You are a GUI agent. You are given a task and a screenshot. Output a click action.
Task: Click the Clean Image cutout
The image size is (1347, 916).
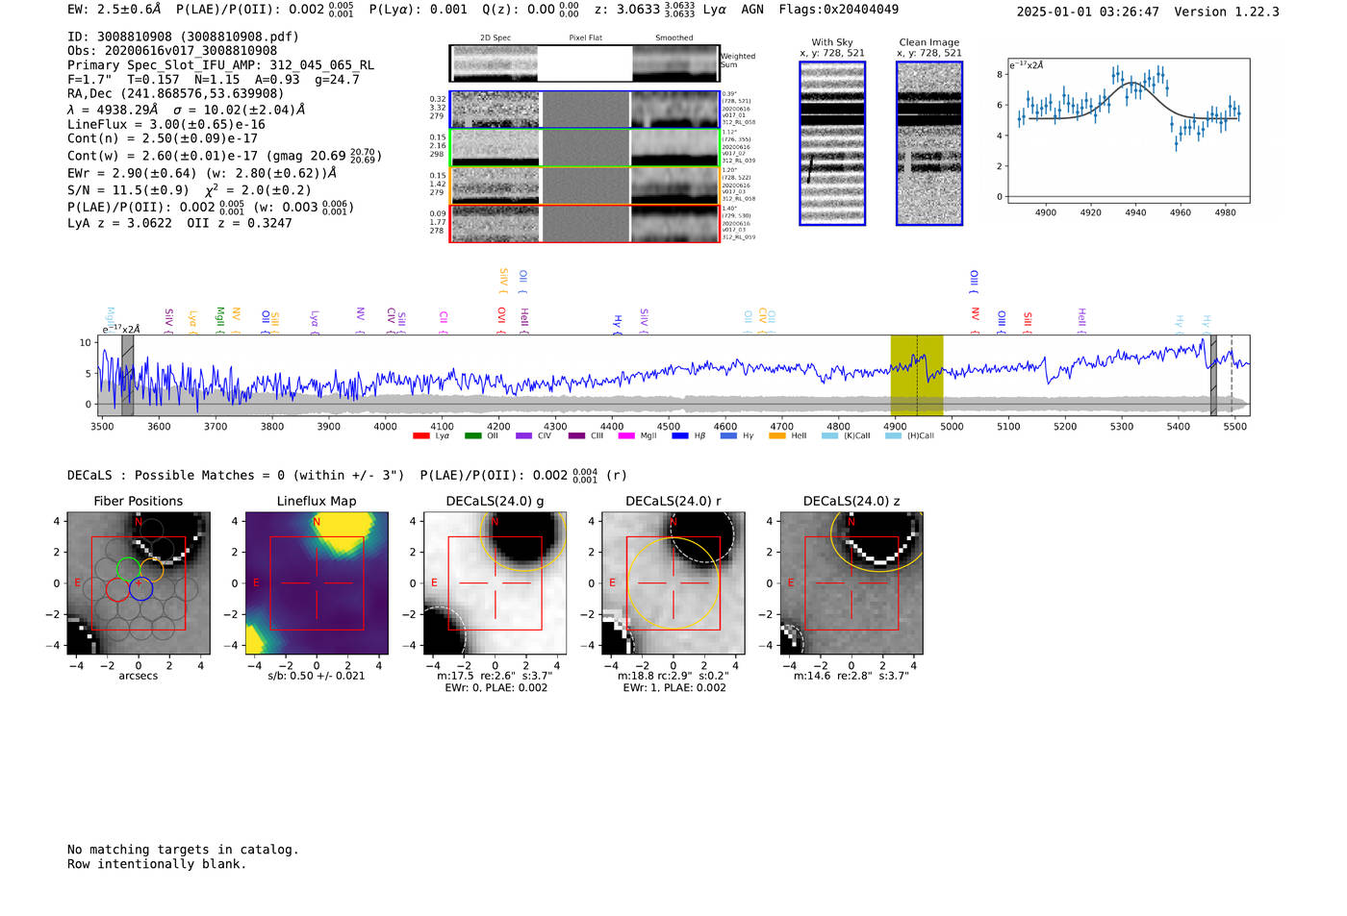(x=929, y=143)
